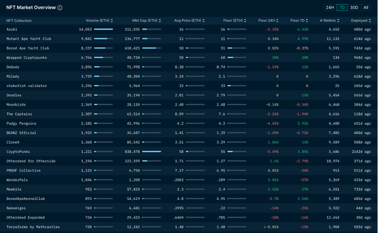This screenshot has width=378, height=233.
Task: Switch to the 24H timeframe tab
Action: (330, 7)
